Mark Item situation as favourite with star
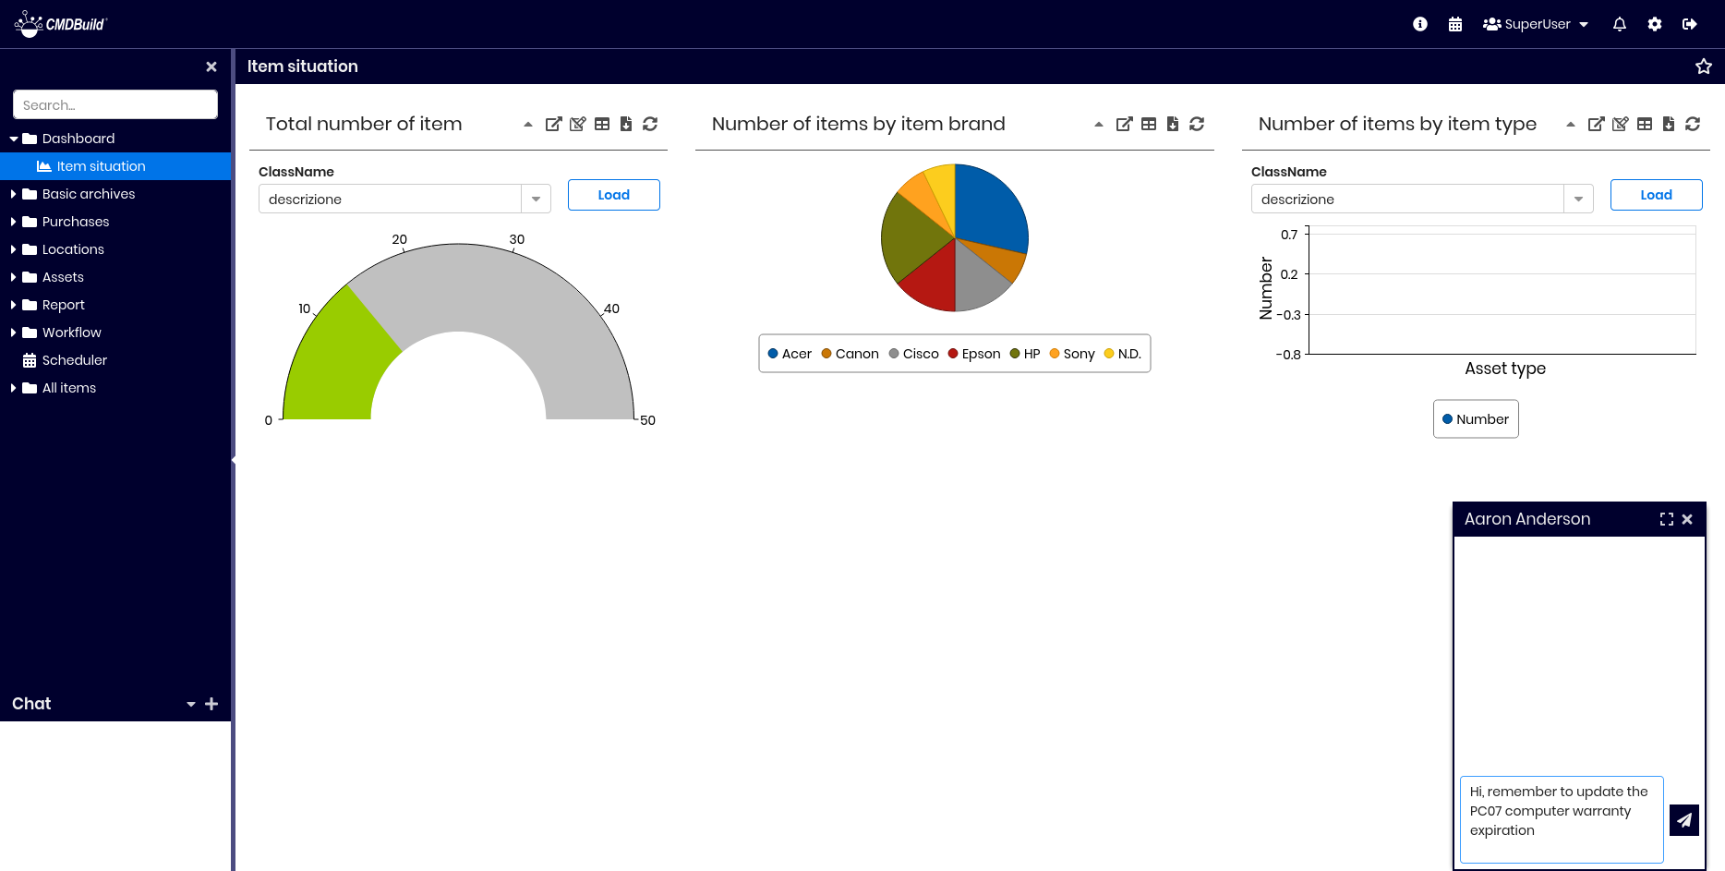Image resolution: width=1725 pixels, height=871 pixels. [1703, 67]
